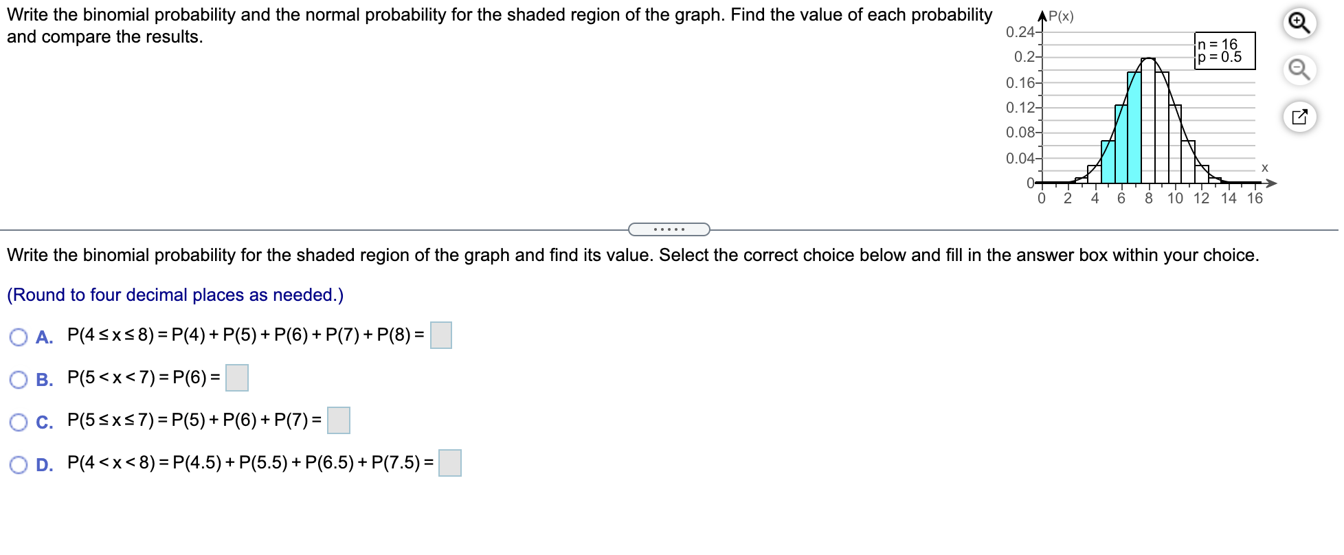This screenshot has width=1344, height=555.
Task: Click the zoom-in magnifier icon beside the graph
Action: point(1299,23)
